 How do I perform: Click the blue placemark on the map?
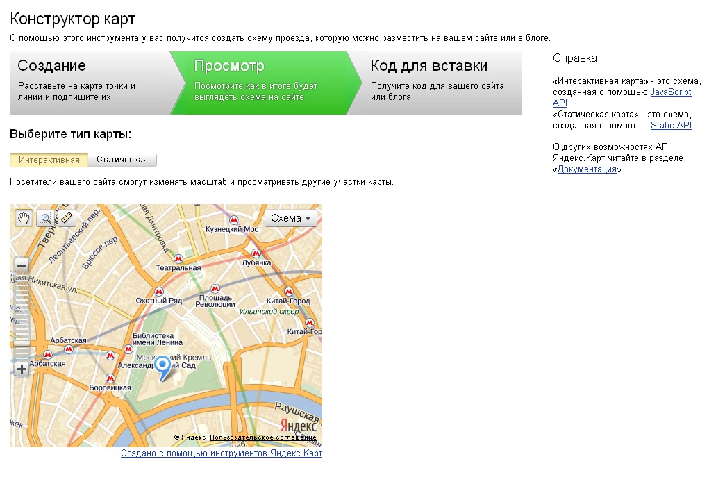coord(162,368)
